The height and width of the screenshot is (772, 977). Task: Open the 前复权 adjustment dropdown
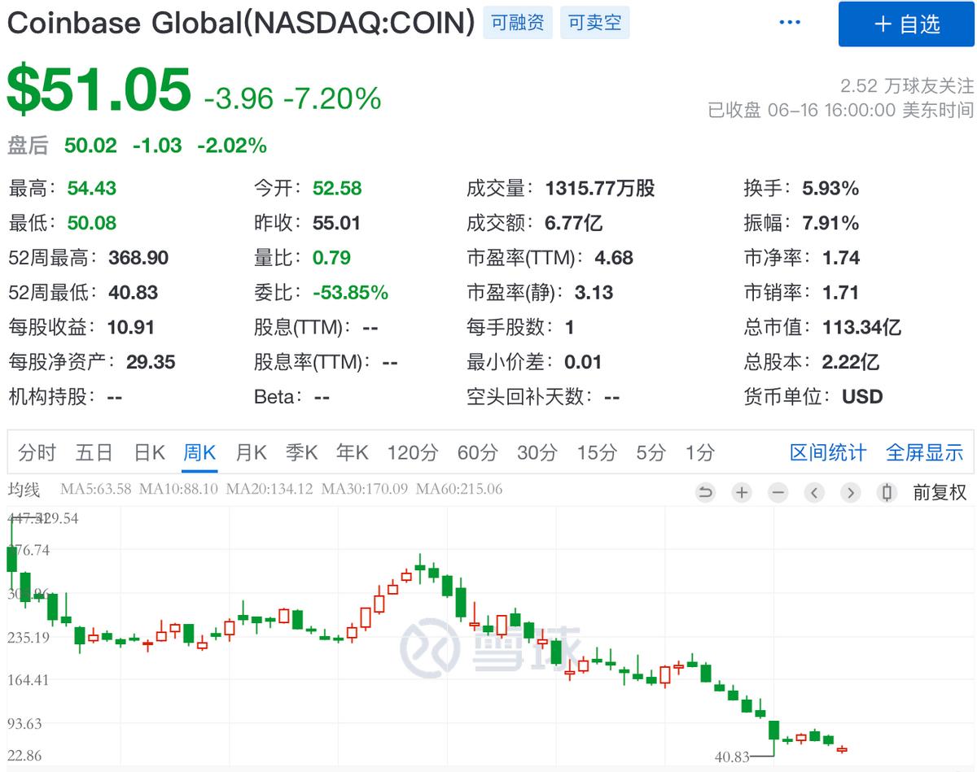(x=940, y=492)
